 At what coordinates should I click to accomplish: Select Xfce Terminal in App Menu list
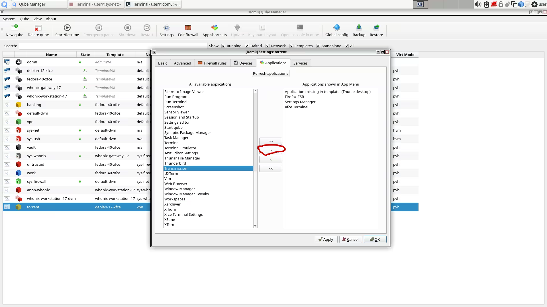[331, 107]
